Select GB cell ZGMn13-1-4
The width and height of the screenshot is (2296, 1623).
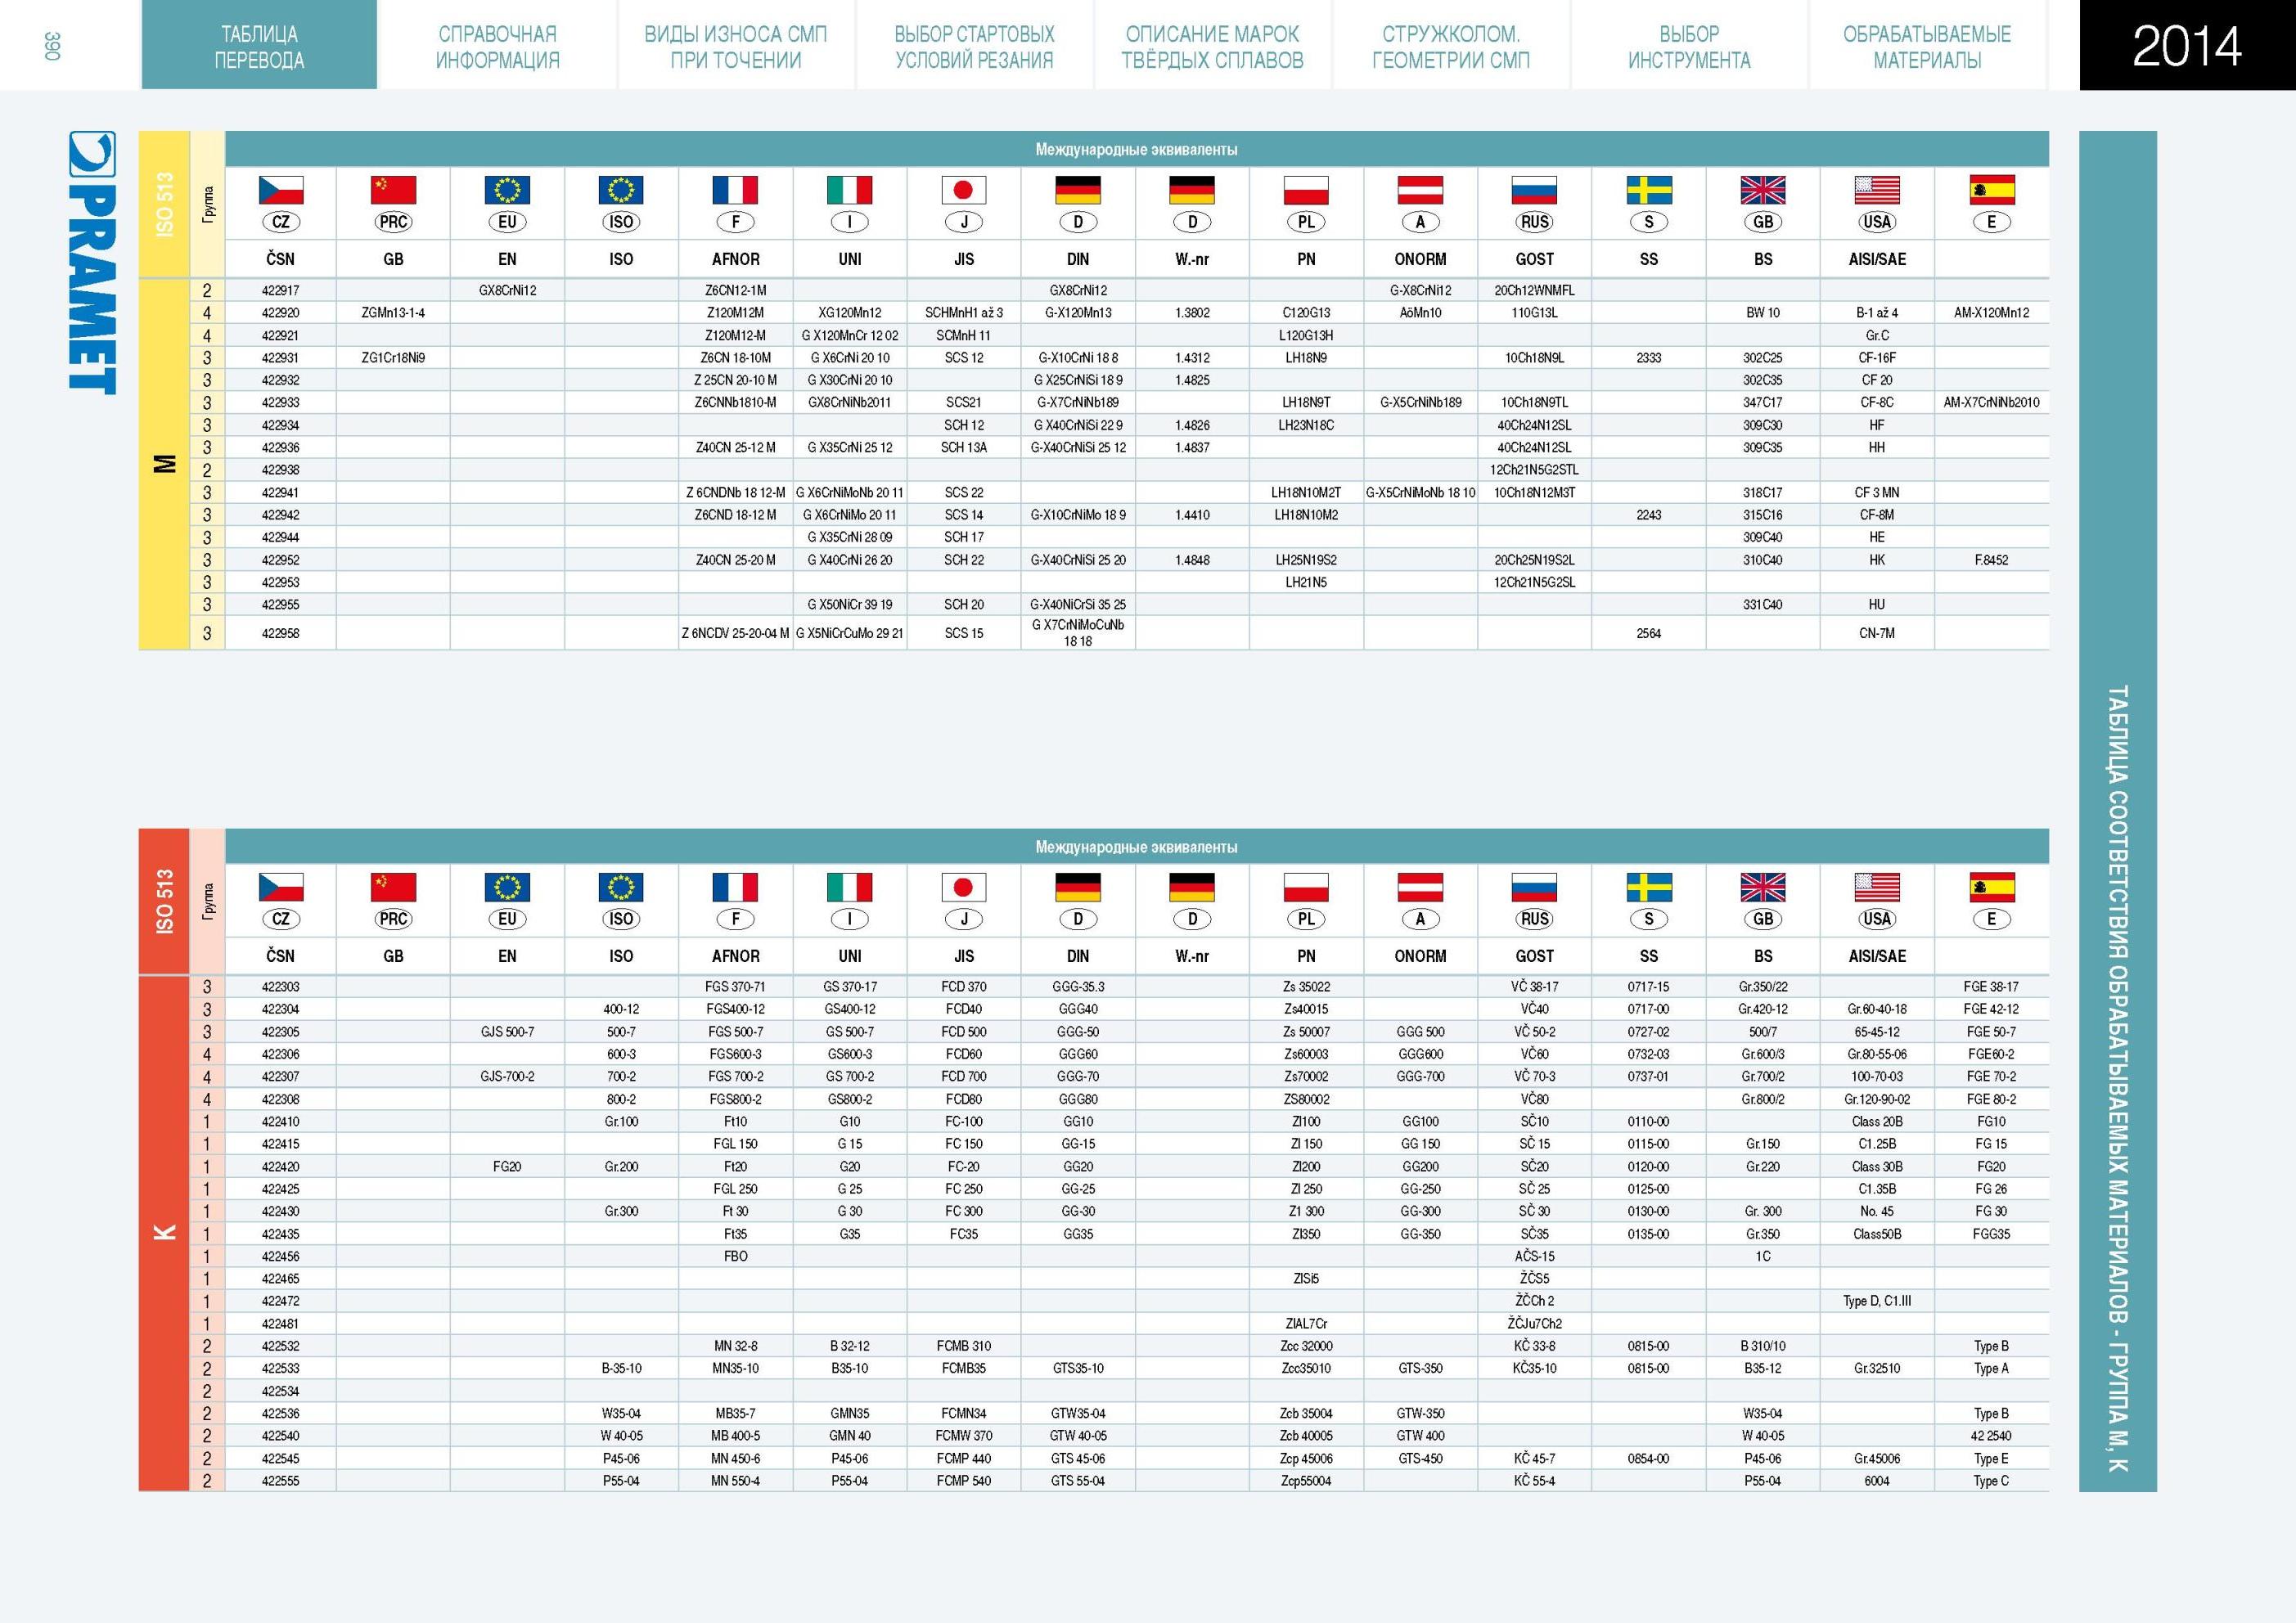pos(393,313)
